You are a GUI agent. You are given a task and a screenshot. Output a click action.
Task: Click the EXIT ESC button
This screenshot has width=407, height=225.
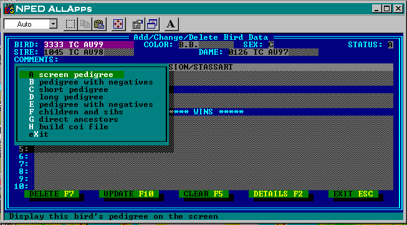pyautogui.click(x=353, y=194)
